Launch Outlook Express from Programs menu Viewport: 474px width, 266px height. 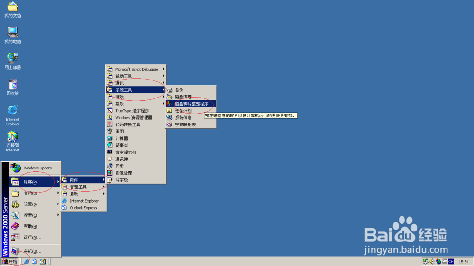[x=83, y=208]
